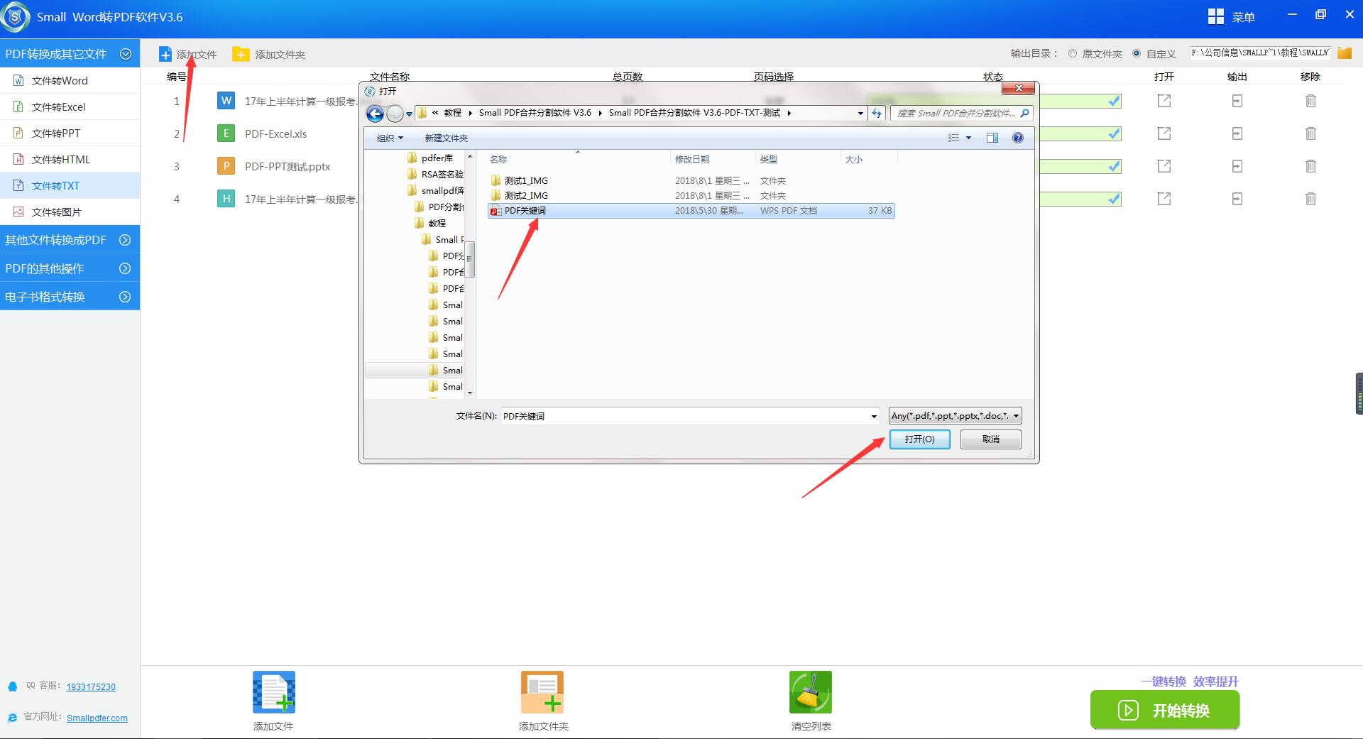Screen dimensions: 1363x739
Task: Open the output file for row 3
Action: 1164,166
